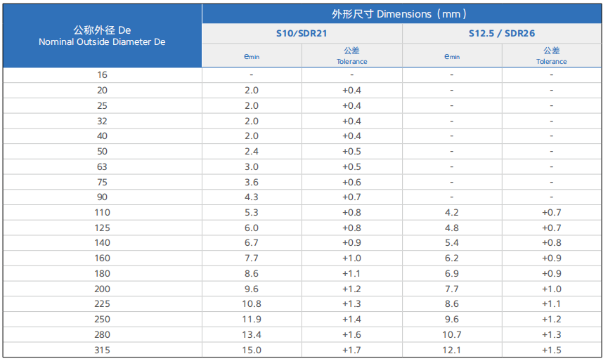Select SDR21 tolerance "+1.6" in row 280

coord(351,334)
